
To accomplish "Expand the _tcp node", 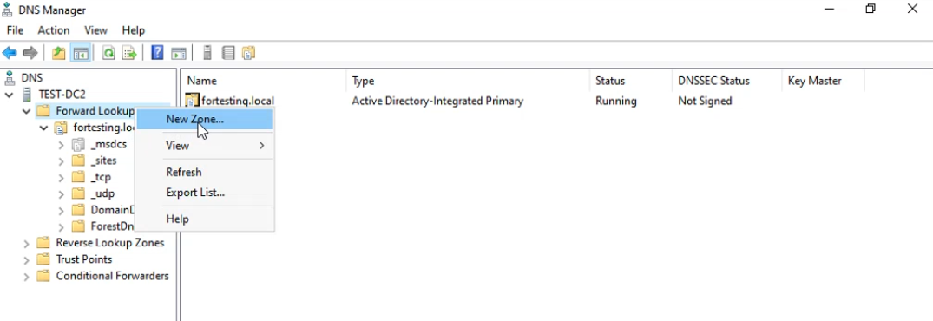I will pyautogui.click(x=62, y=177).
